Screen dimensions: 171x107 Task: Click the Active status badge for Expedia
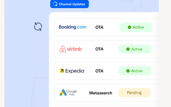(135, 71)
